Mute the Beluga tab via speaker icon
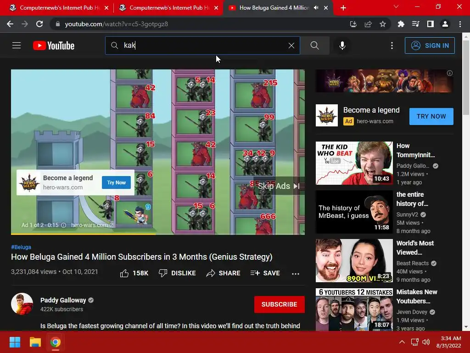Image resolution: width=470 pixels, height=353 pixels. [x=316, y=8]
